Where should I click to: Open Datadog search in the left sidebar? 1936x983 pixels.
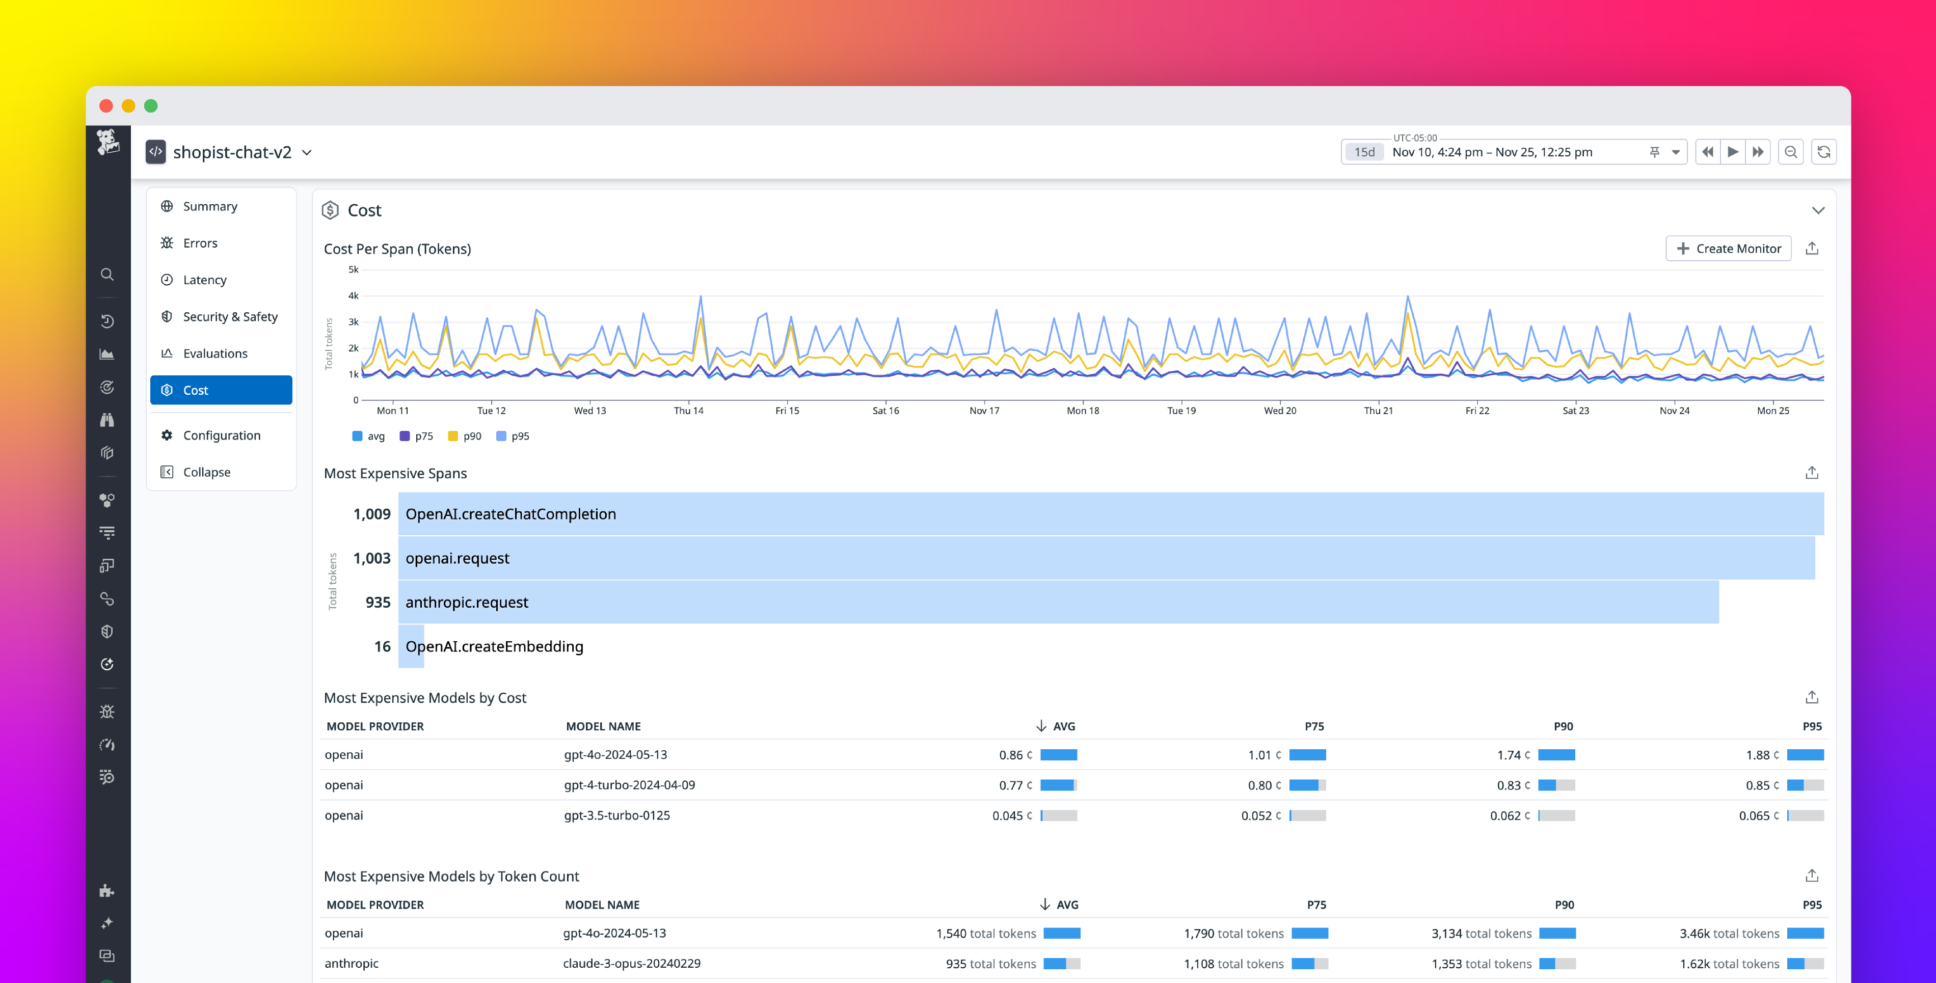(x=107, y=275)
